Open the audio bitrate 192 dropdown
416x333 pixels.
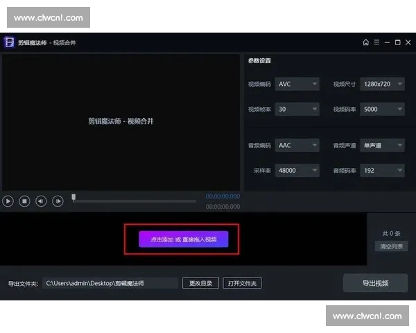pyautogui.click(x=382, y=171)
